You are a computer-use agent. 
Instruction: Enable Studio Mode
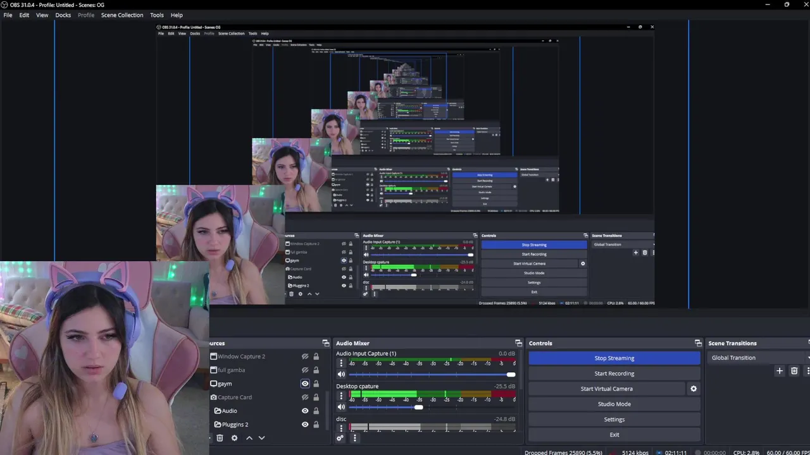point(614,404)
